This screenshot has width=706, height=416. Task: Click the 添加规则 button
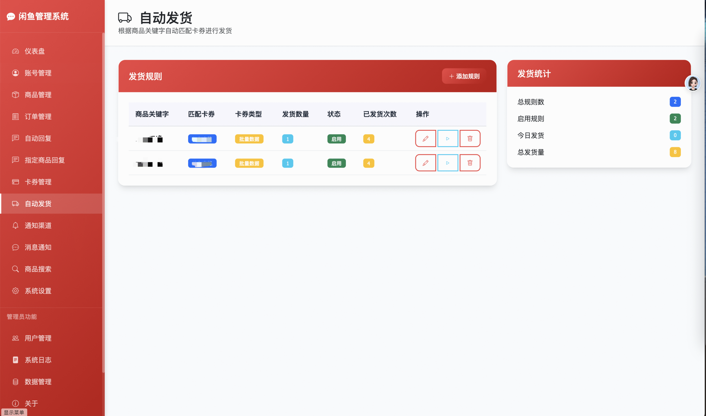(464, 76)
